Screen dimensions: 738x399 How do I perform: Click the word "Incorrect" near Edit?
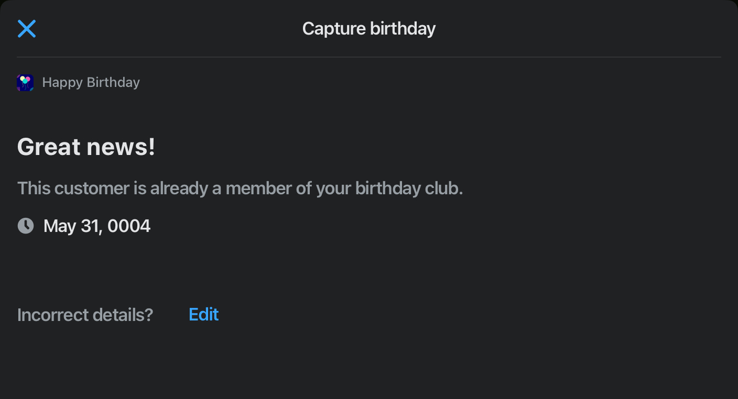coord(52,315)
